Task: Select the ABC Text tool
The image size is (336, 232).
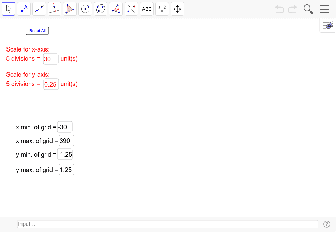Action: pos(147,9)
